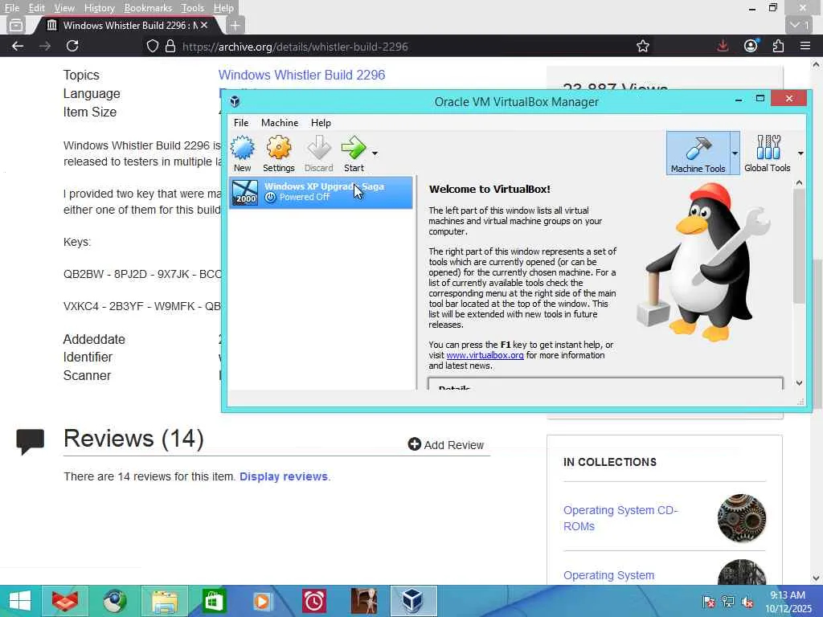Viewport: 823px width, 617px height.
Task: Click Firefox sidebar/tab view icon
Action: 16,25
